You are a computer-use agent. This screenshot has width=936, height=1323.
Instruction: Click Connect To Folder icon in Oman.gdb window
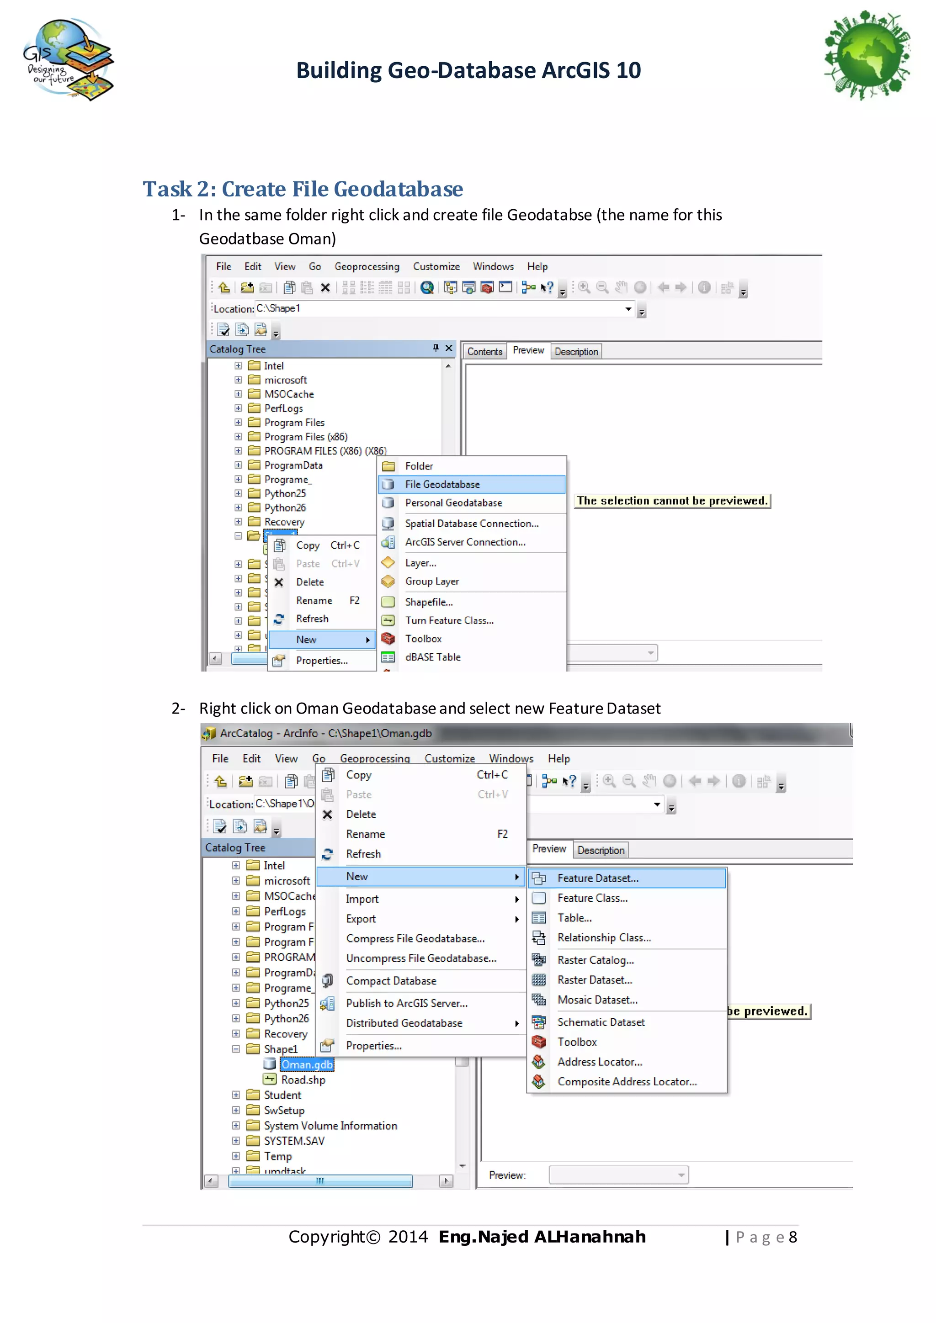pos(245,781)
